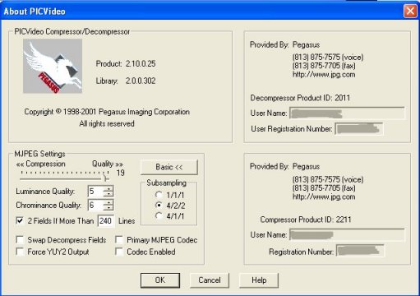Tick the Codec Enabled checkbox
The image size is (420, 296).
(x=119, y=252)
